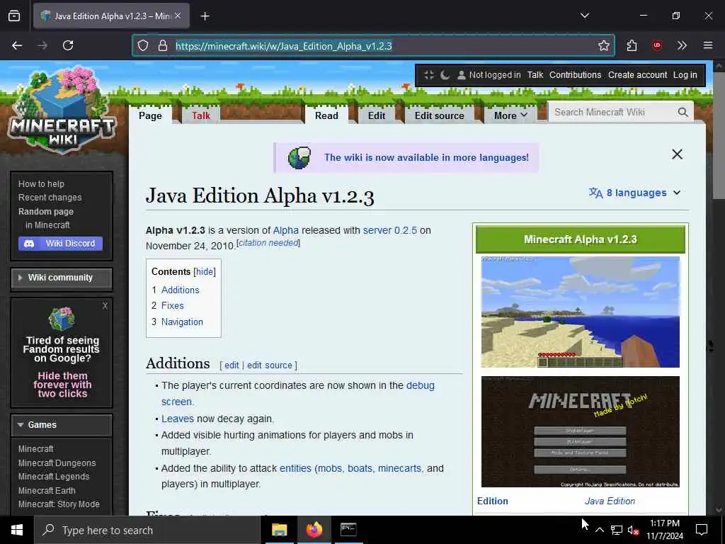Click the Firefox View icon in tab bar
725x544 pixels.
click(14, 16)
